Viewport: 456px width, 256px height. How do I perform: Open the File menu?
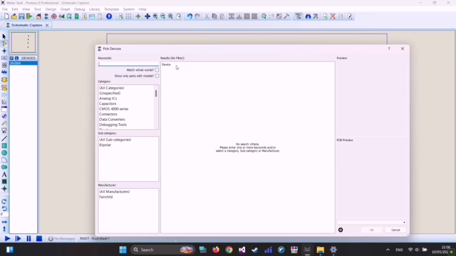[5, 9]
